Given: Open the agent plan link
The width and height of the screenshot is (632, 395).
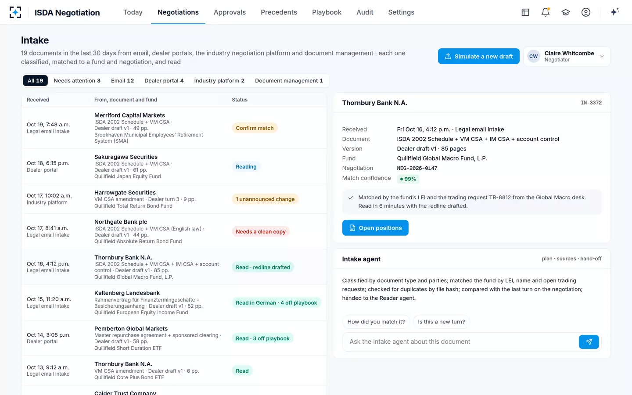Looking at the screenshot, I should point(547,259).
